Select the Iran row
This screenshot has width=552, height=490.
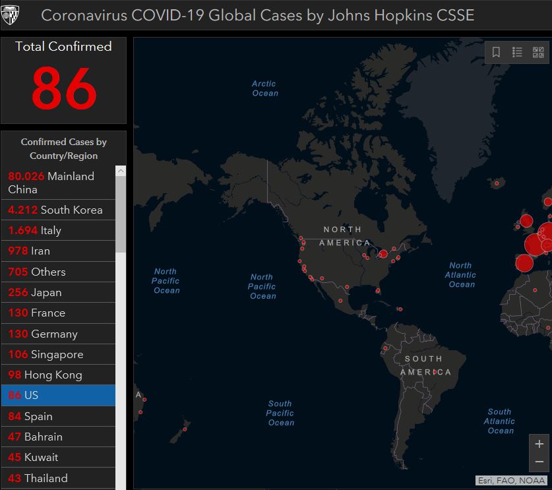(58, 251)
